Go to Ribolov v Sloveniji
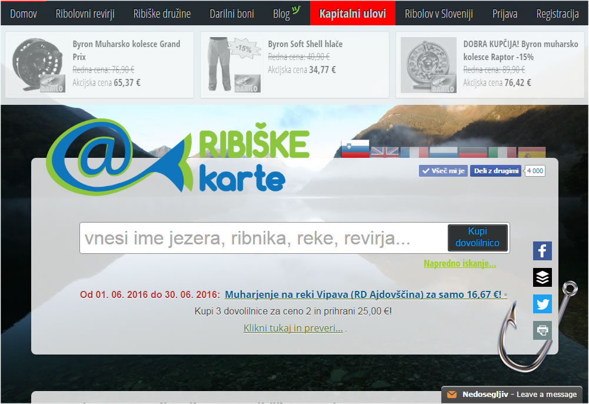 tap(439, 14)
